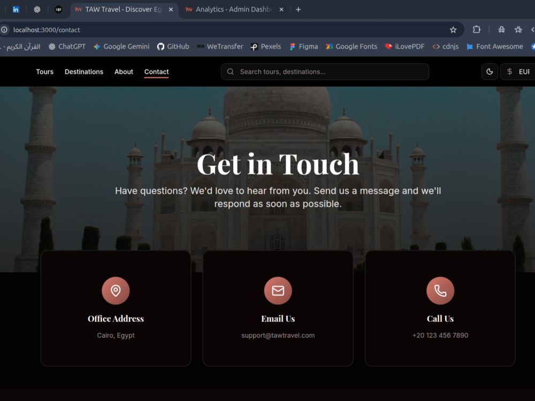Go to the Tours nav page

point(45,72)
